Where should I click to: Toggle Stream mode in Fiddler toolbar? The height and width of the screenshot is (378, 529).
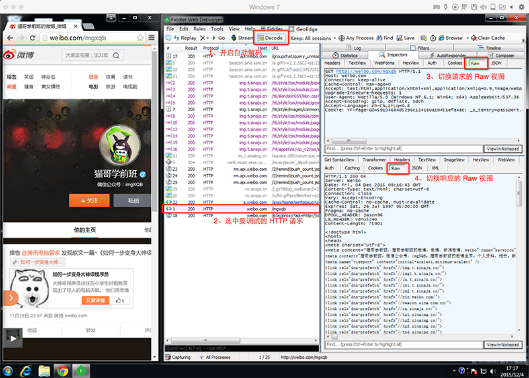[242, 38]
